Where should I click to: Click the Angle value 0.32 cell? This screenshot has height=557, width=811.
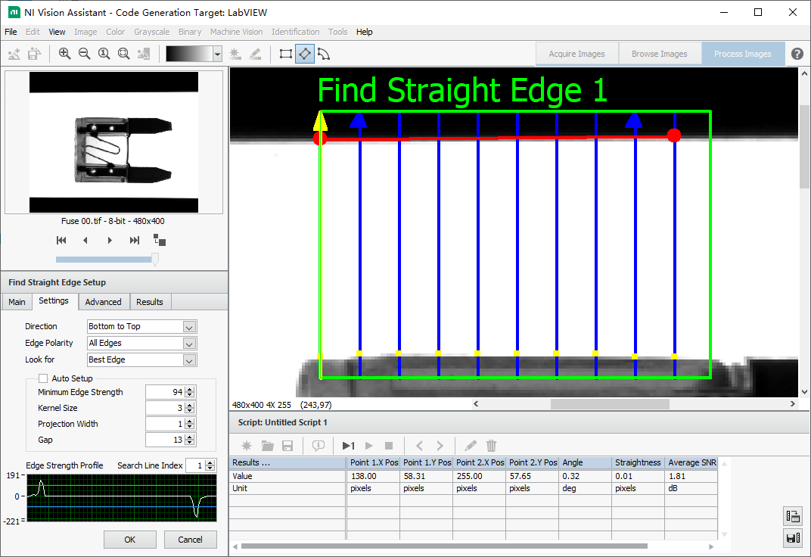pyautogui.click(x=585, y=476)
